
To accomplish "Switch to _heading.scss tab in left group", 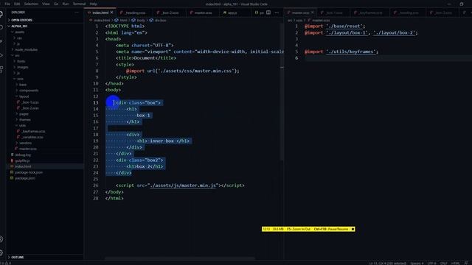I will tap(135, 13).
